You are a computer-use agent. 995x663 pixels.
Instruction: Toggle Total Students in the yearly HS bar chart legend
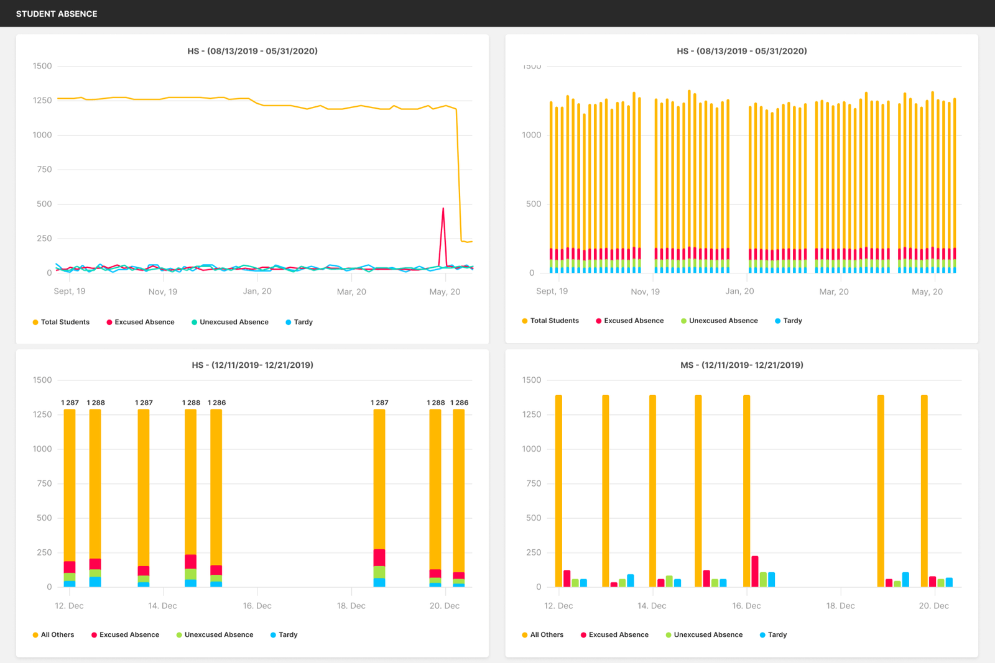(x=550, y=321)
